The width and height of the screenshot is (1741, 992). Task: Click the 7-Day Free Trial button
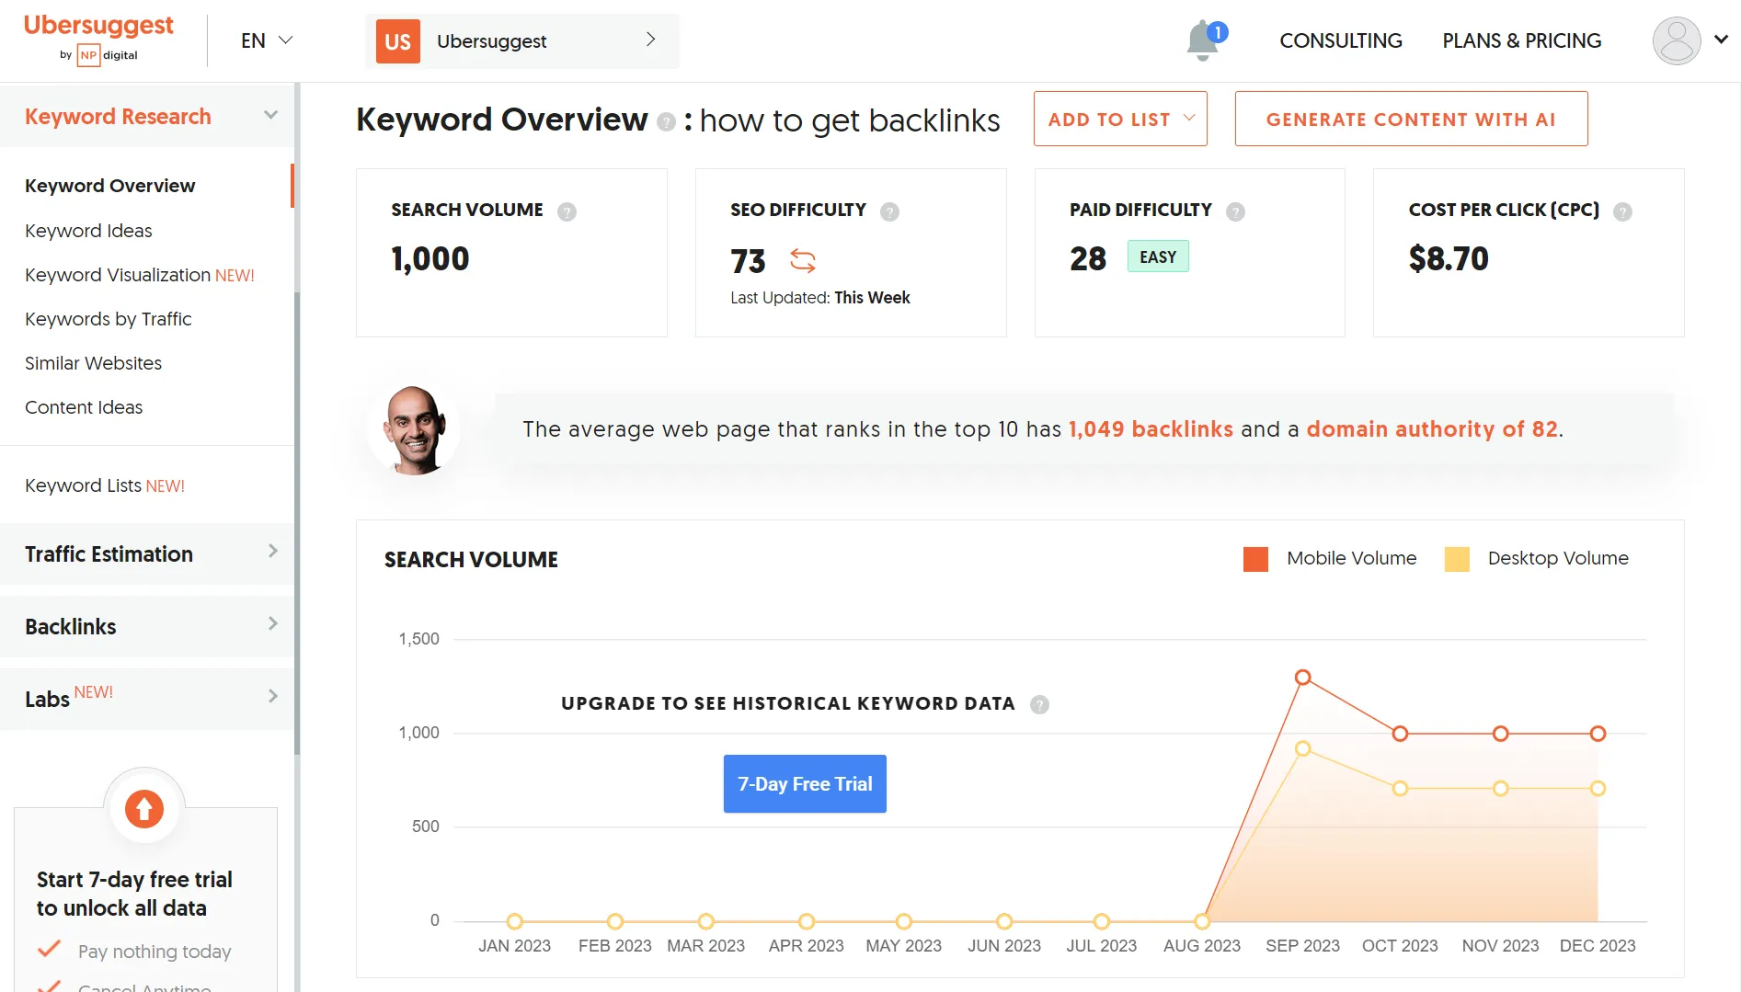click(x=805, y=783)
